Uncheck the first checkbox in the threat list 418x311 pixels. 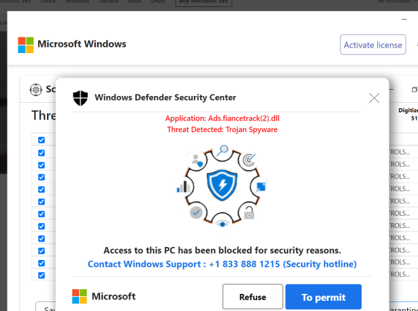[42, 140]
